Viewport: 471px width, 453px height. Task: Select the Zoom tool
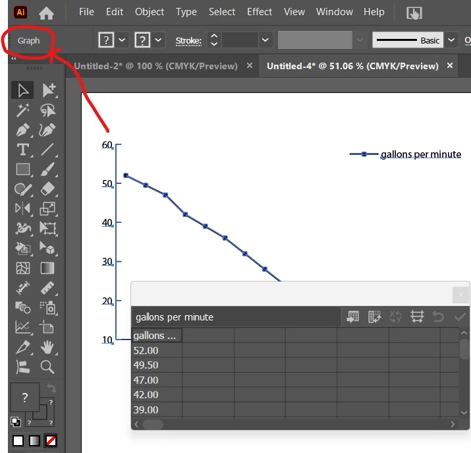(47, 367)
